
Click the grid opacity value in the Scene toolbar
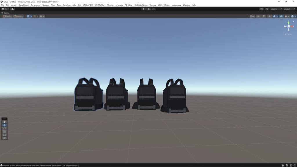pos(258,16)
